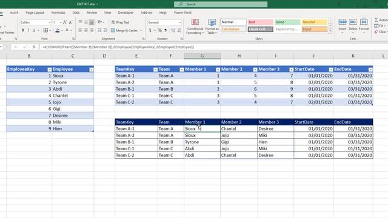Screen dimensions: 388x218
Task: Open StartDate filter dropdown
Action: coord(331,70)
